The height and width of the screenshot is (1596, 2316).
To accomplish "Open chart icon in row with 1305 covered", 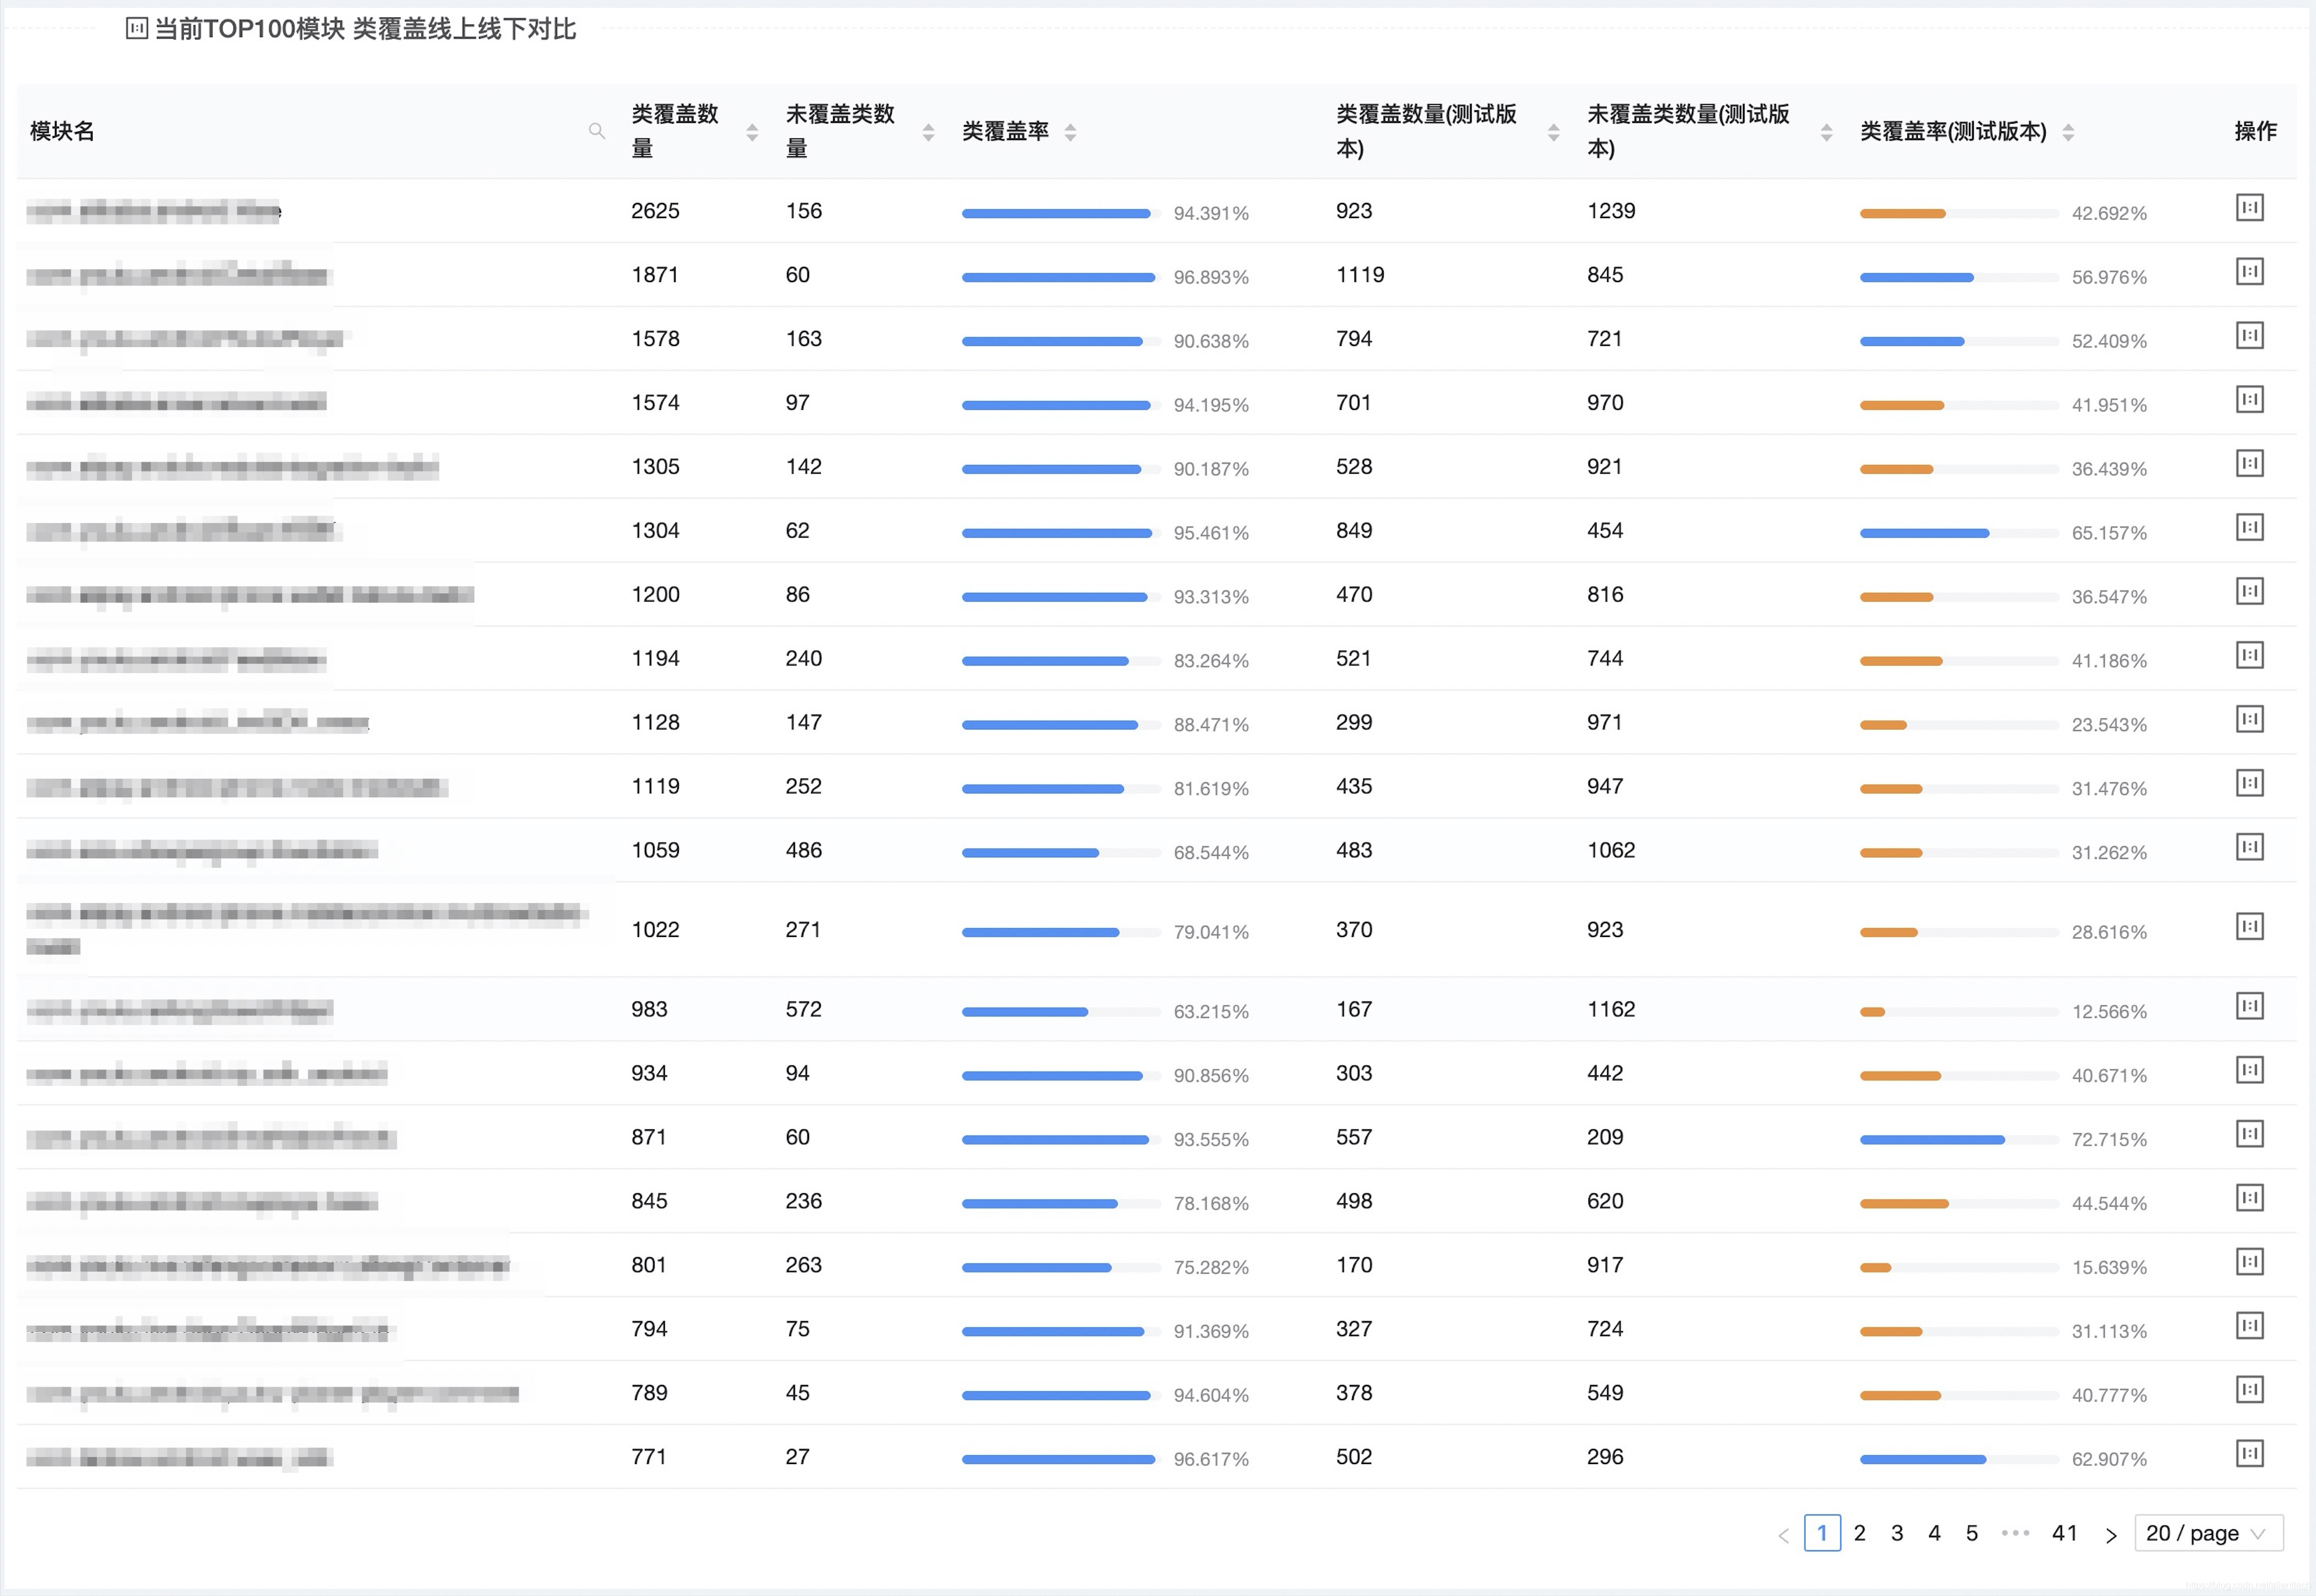I will tap(2249, 464).
